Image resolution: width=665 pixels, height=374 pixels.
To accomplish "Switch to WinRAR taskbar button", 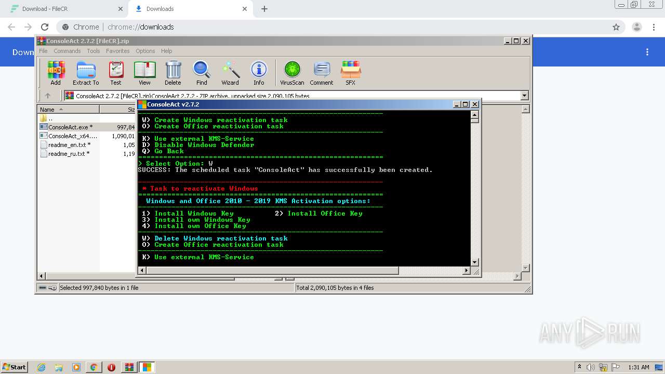I will (x=129, y=367).
